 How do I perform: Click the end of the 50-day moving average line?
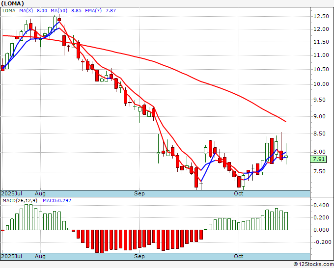pos(286,122)
